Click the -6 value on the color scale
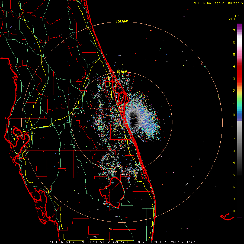 [233, 187]
